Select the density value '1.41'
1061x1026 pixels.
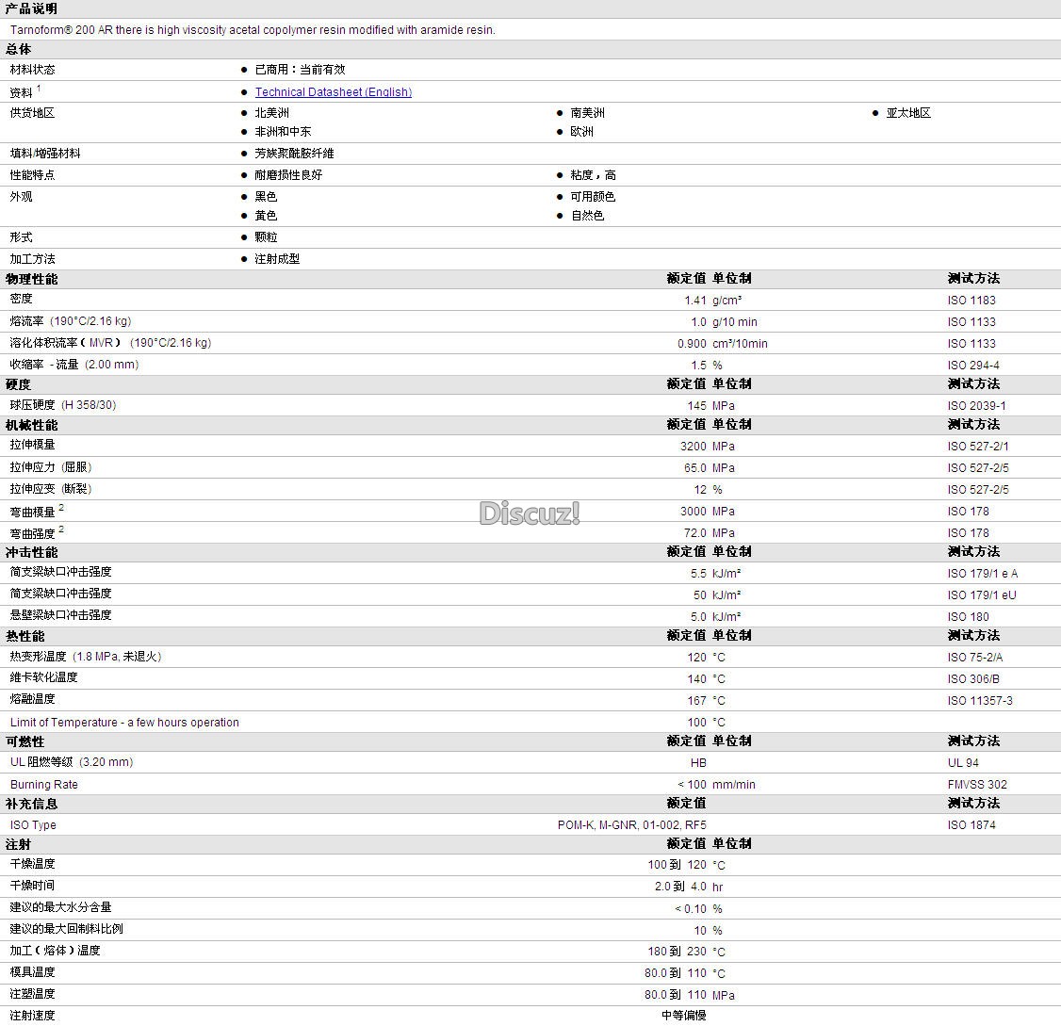click(695, 301)
